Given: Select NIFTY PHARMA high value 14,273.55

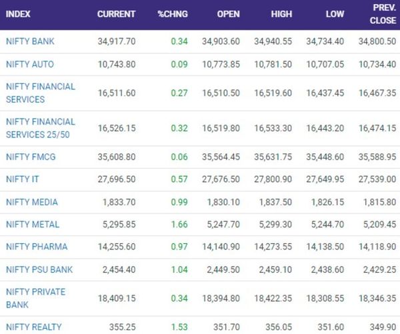Looking at the screenshot, I should tap(273, 247).
